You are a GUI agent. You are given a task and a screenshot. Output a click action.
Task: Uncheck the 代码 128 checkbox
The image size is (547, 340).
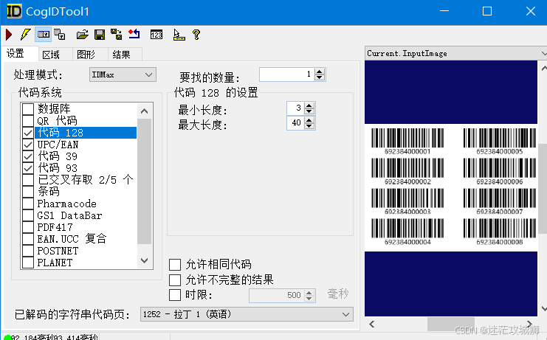pyautogui.click(x=28, y=133)
